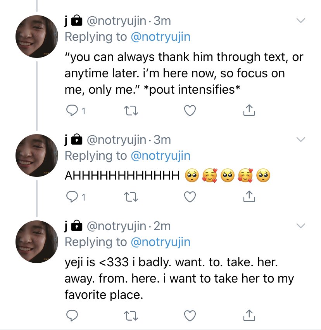Open the "yeji is <333" tweet text

tap(180, 278)
